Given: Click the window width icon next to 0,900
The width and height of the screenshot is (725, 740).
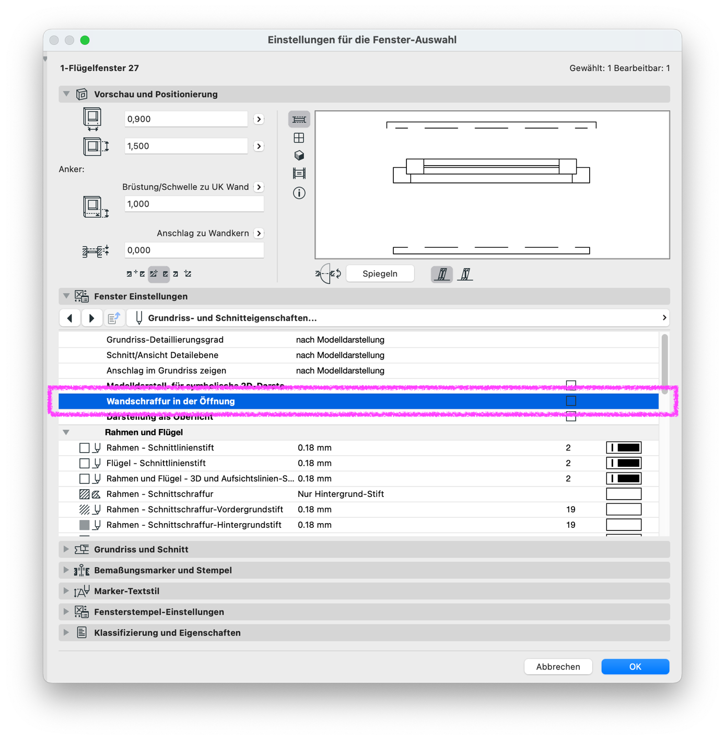Looking at the screenshot, I should (x=92, y=119).
